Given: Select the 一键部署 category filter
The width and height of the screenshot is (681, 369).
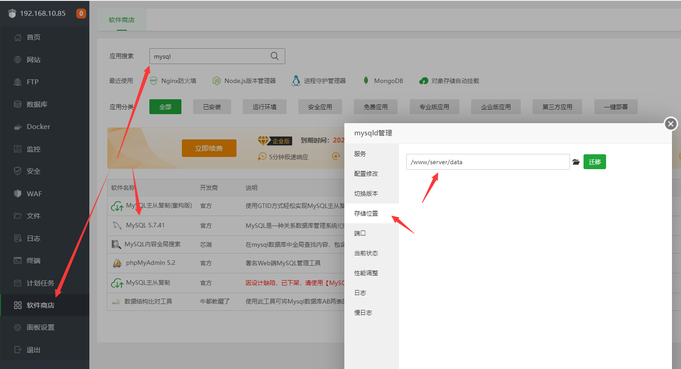Looking at the screenshot, I should 616,107.
